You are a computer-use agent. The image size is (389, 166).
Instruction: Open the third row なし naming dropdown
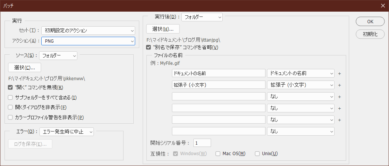pos(301,96)
